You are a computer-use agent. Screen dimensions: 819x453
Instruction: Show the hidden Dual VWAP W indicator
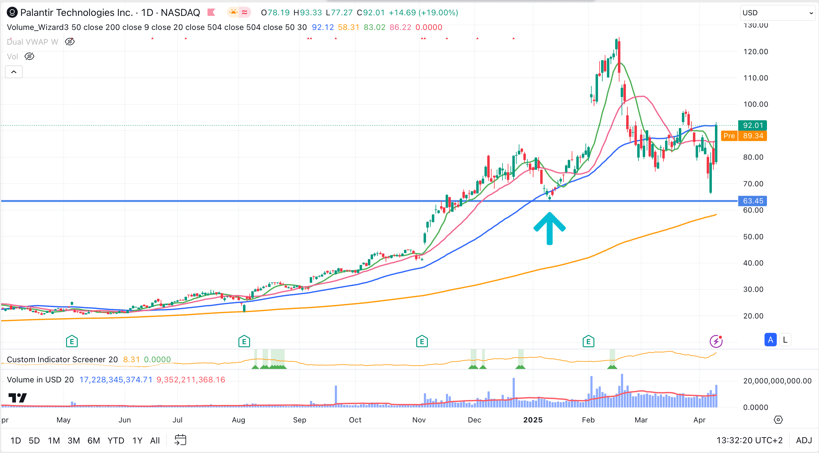click(70, 42)
